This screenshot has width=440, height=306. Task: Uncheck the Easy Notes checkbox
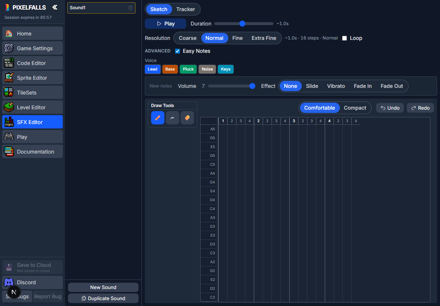click(x=177, y=51)
